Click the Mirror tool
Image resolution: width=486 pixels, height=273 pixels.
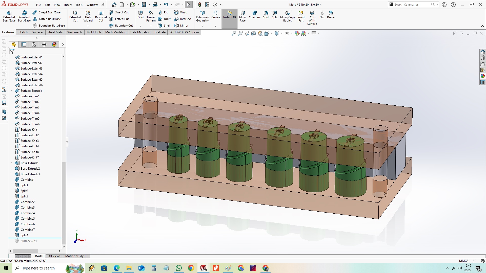[x=181, y=26]
